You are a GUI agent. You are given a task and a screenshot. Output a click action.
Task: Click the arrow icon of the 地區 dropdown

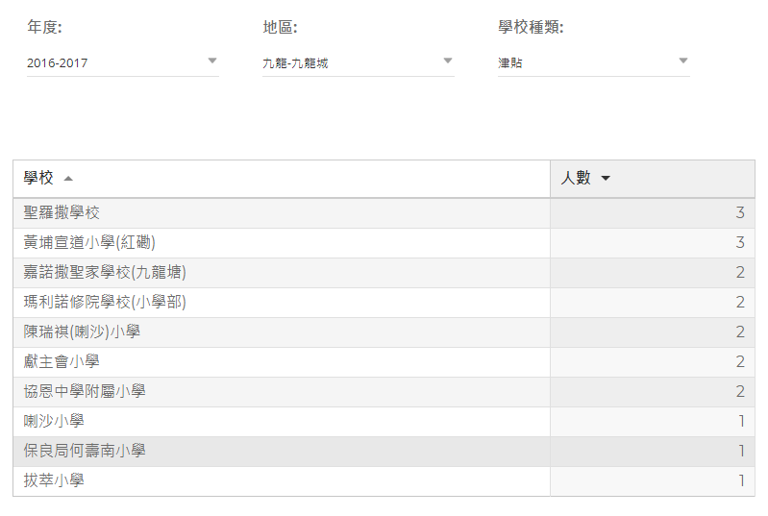(448, 61)
